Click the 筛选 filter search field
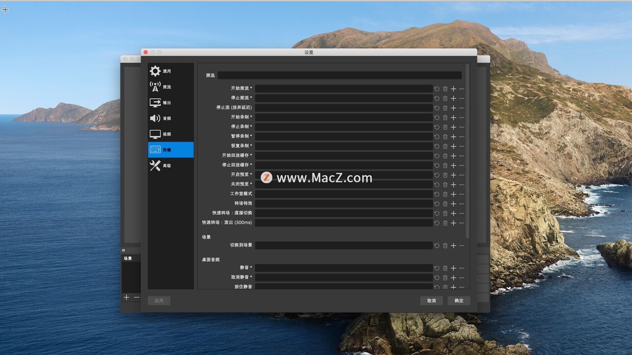632x355 pixels. point(339,75)
